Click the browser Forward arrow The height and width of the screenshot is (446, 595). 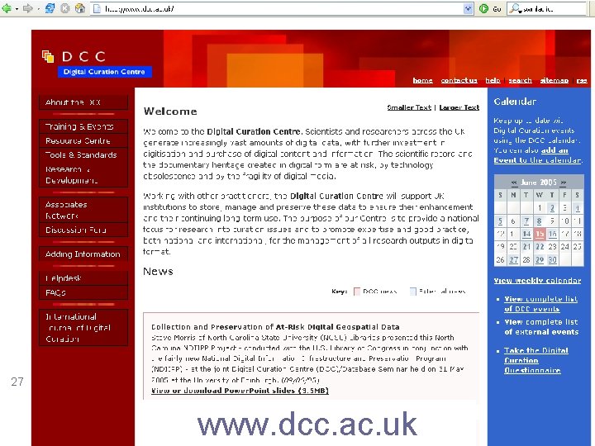tap(28, 8)
